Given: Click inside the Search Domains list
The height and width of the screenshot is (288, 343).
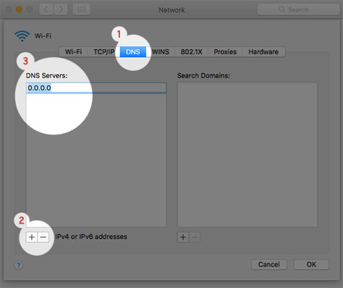Looking at the screenshot, I should coord(247,155).
